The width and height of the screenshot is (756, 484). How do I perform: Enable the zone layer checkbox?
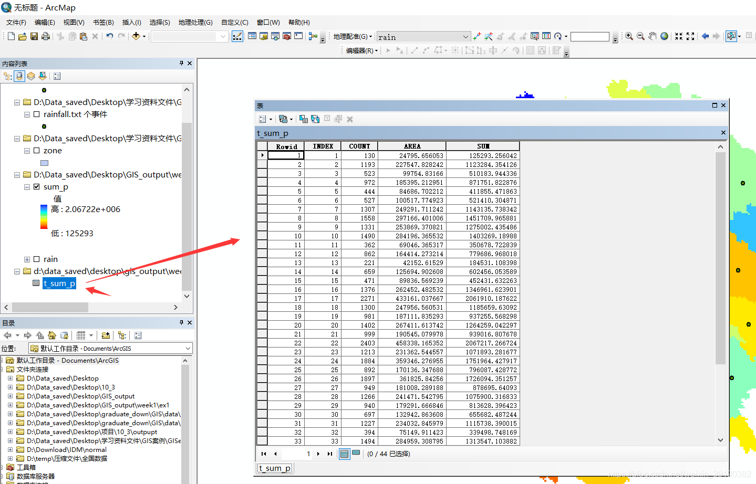[x=36, y=150]
